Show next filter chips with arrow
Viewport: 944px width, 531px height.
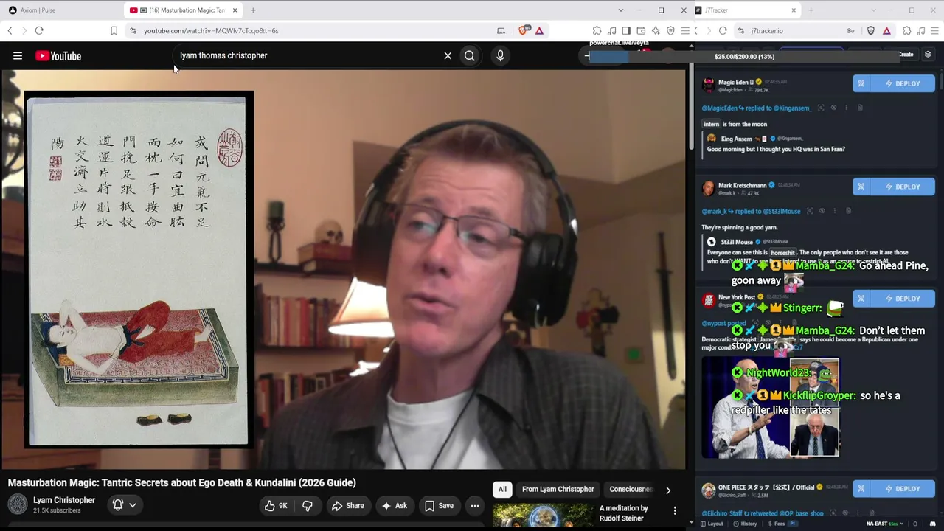click(668, 490)
